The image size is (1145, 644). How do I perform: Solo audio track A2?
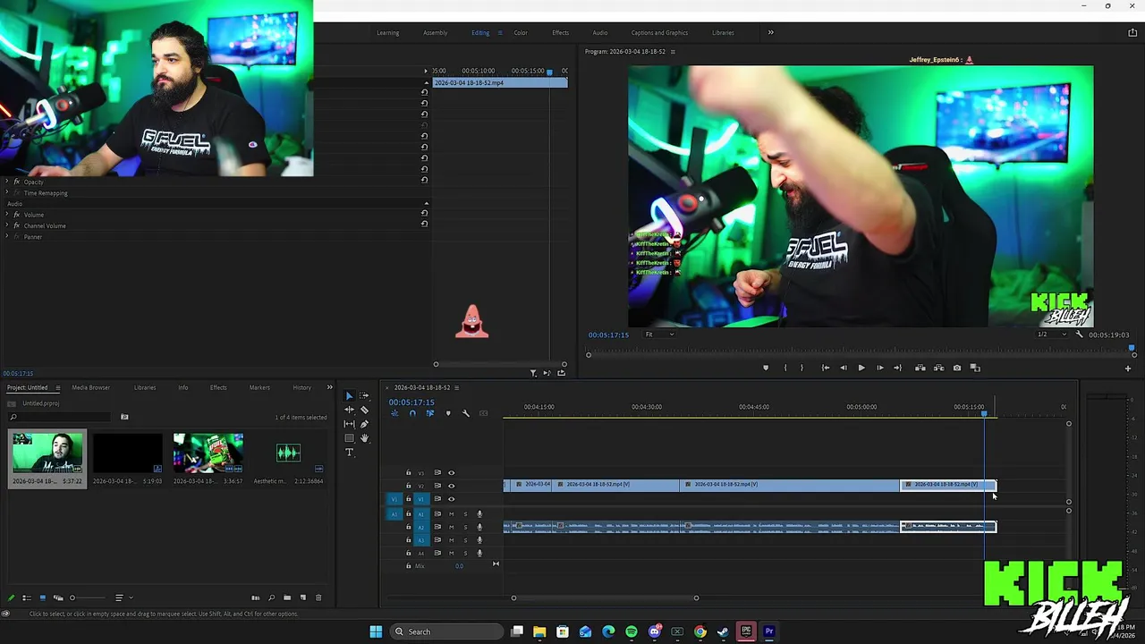point(465,527)
